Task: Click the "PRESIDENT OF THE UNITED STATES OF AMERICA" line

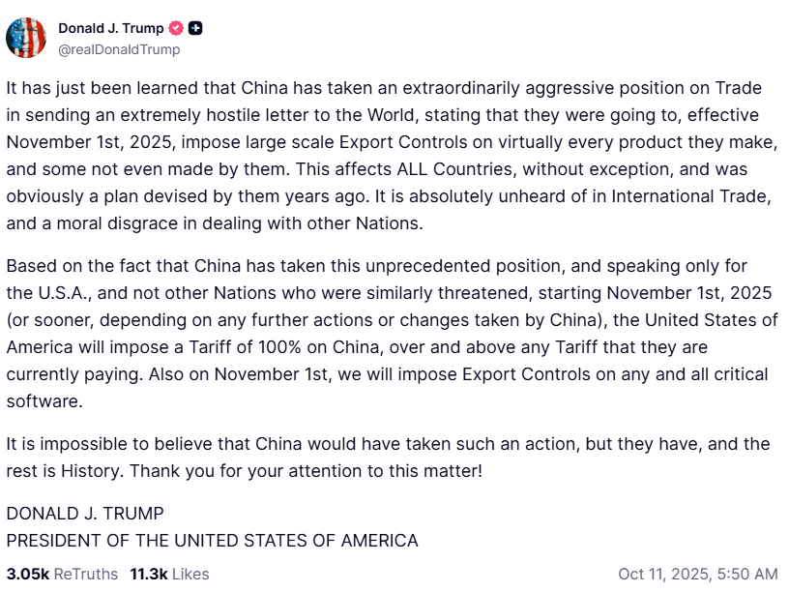Action: 212,540
